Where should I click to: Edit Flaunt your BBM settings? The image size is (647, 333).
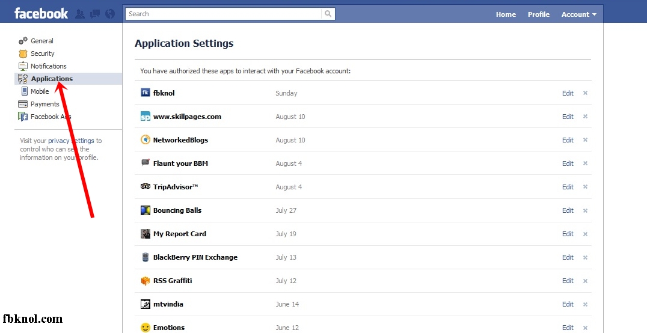coord(568,164)
